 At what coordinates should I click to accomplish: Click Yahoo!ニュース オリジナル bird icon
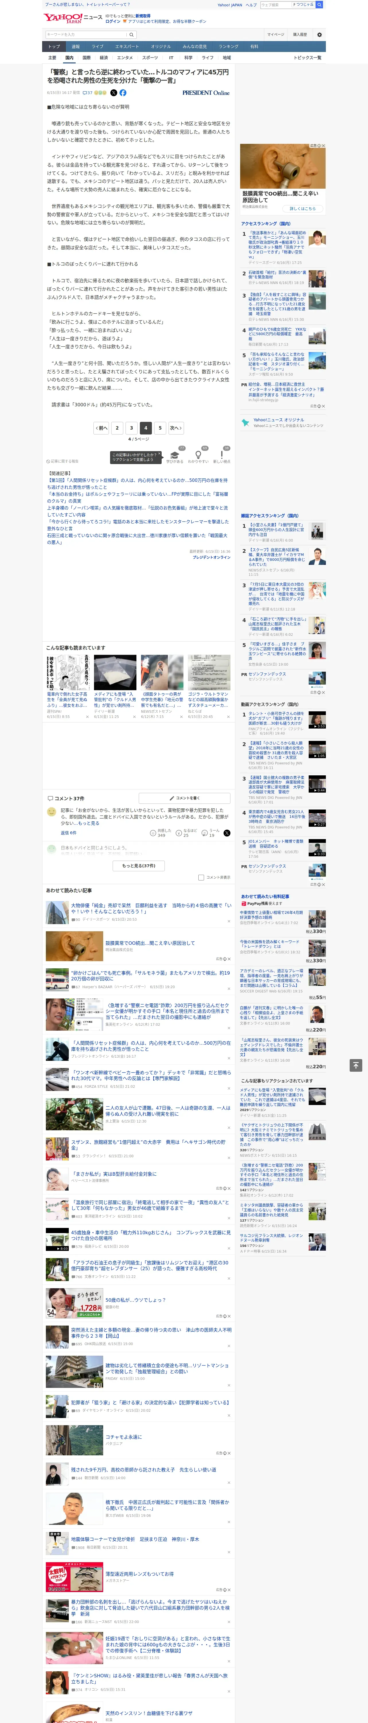pyautogui.click(x=245, y=423)
